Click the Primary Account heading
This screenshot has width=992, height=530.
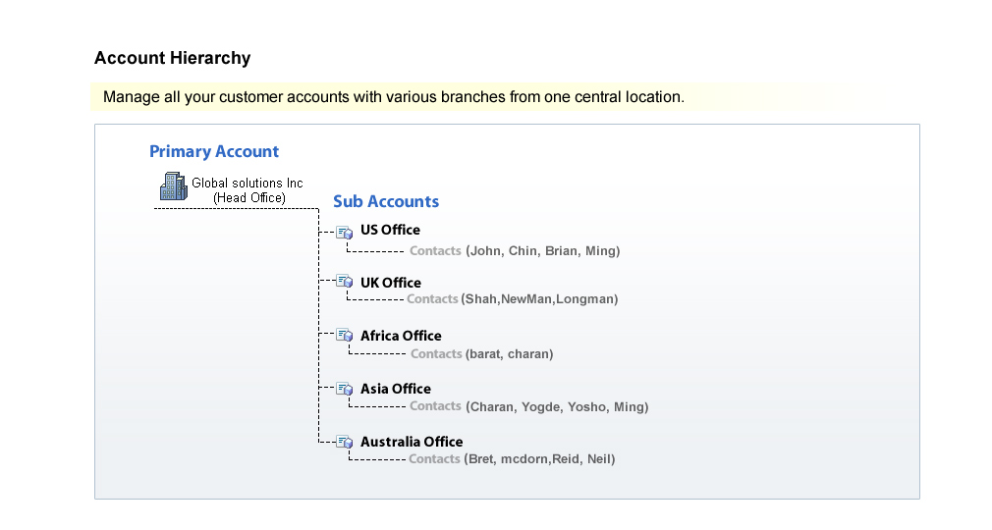click(214, 152)
